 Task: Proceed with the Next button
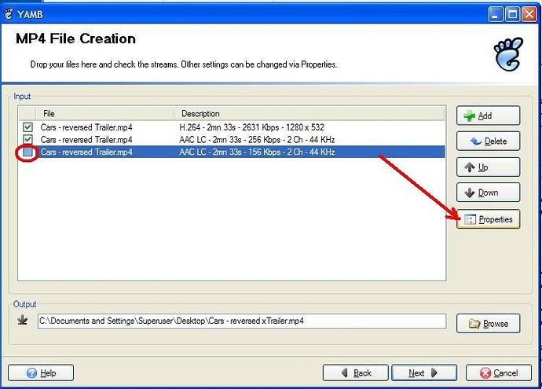pos(424,373)
